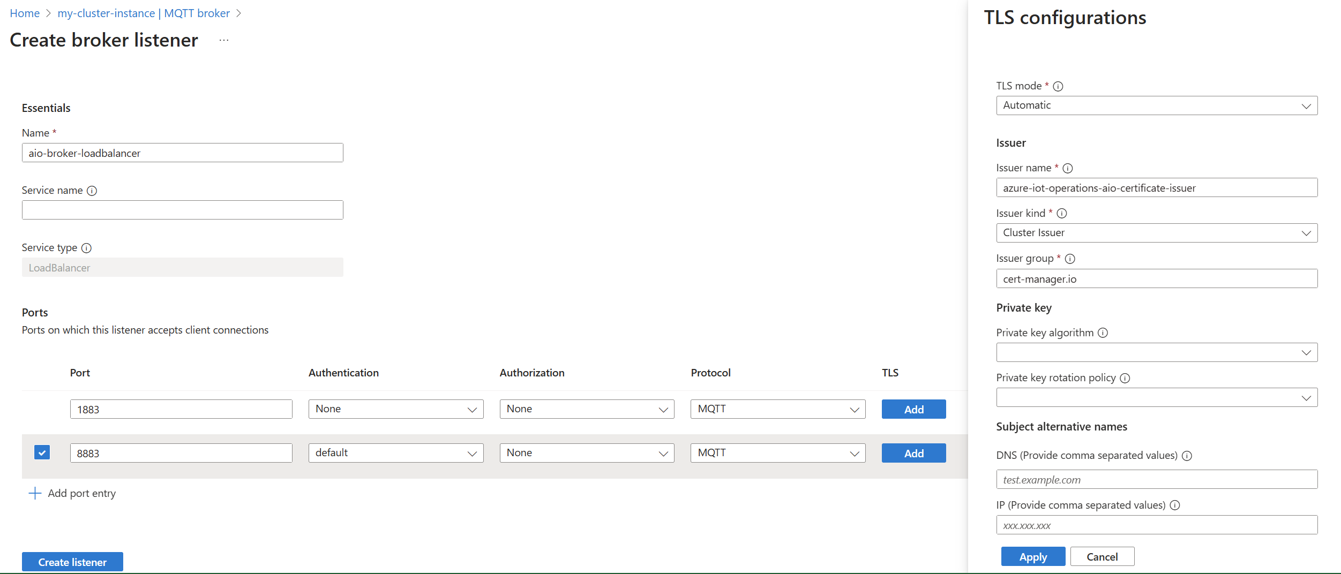The height and width of the screenshot is (574, 1341).
Task: Click the Private key algorithm info icon
Action: point(1104,333)
